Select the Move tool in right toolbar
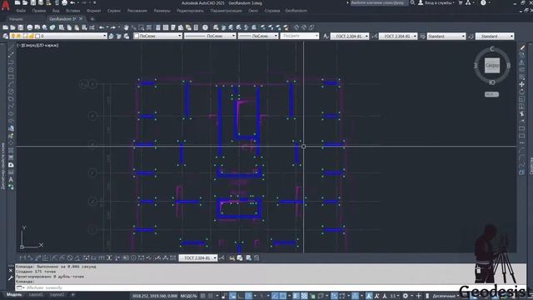Screen dimensions: 533x300 point(522,84)
